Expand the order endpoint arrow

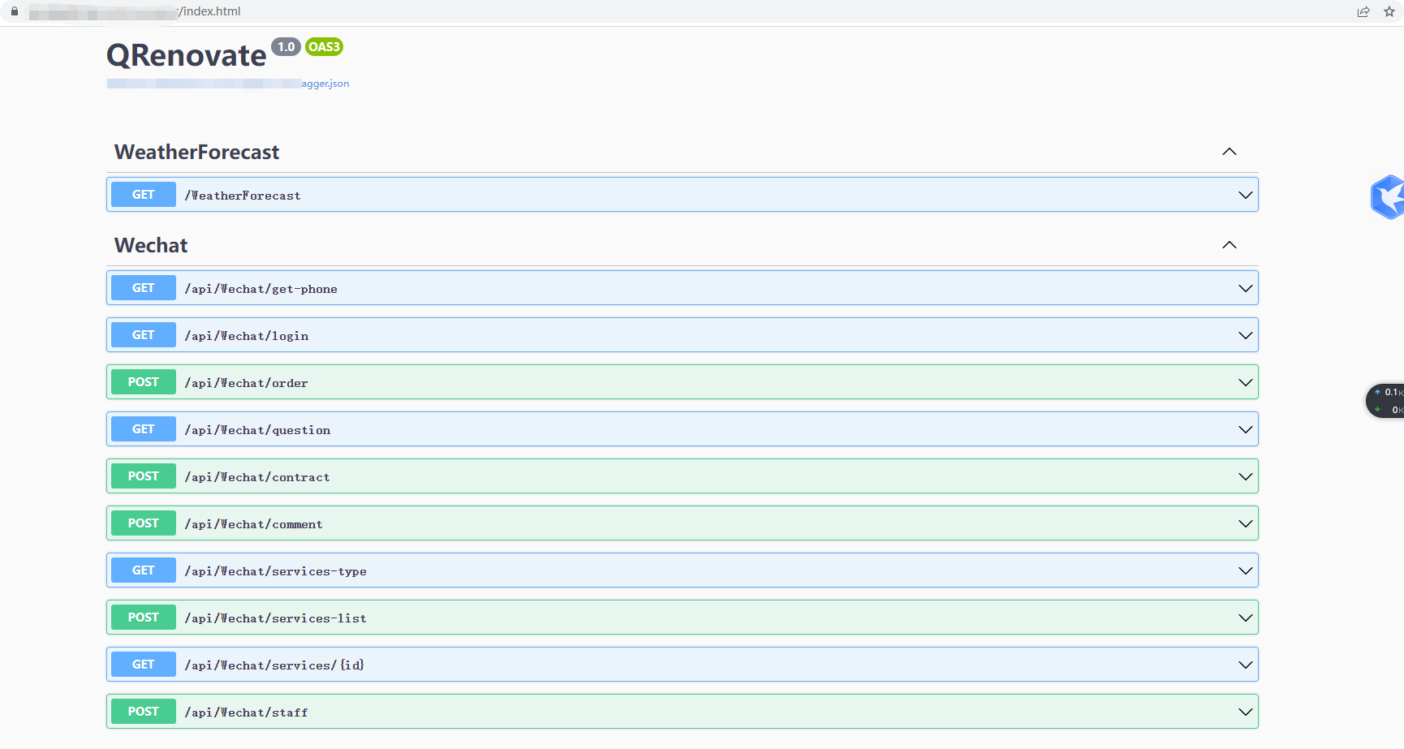1246,382
